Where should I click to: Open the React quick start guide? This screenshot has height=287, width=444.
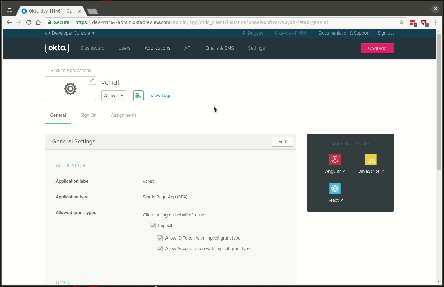click(x=335, y=193)
